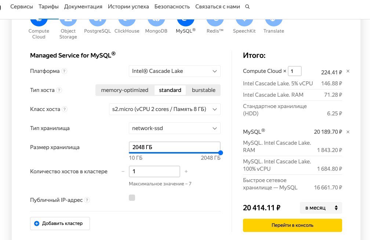Click the storage size slider handle
The image size is (370, 240).
pos(221,153)
